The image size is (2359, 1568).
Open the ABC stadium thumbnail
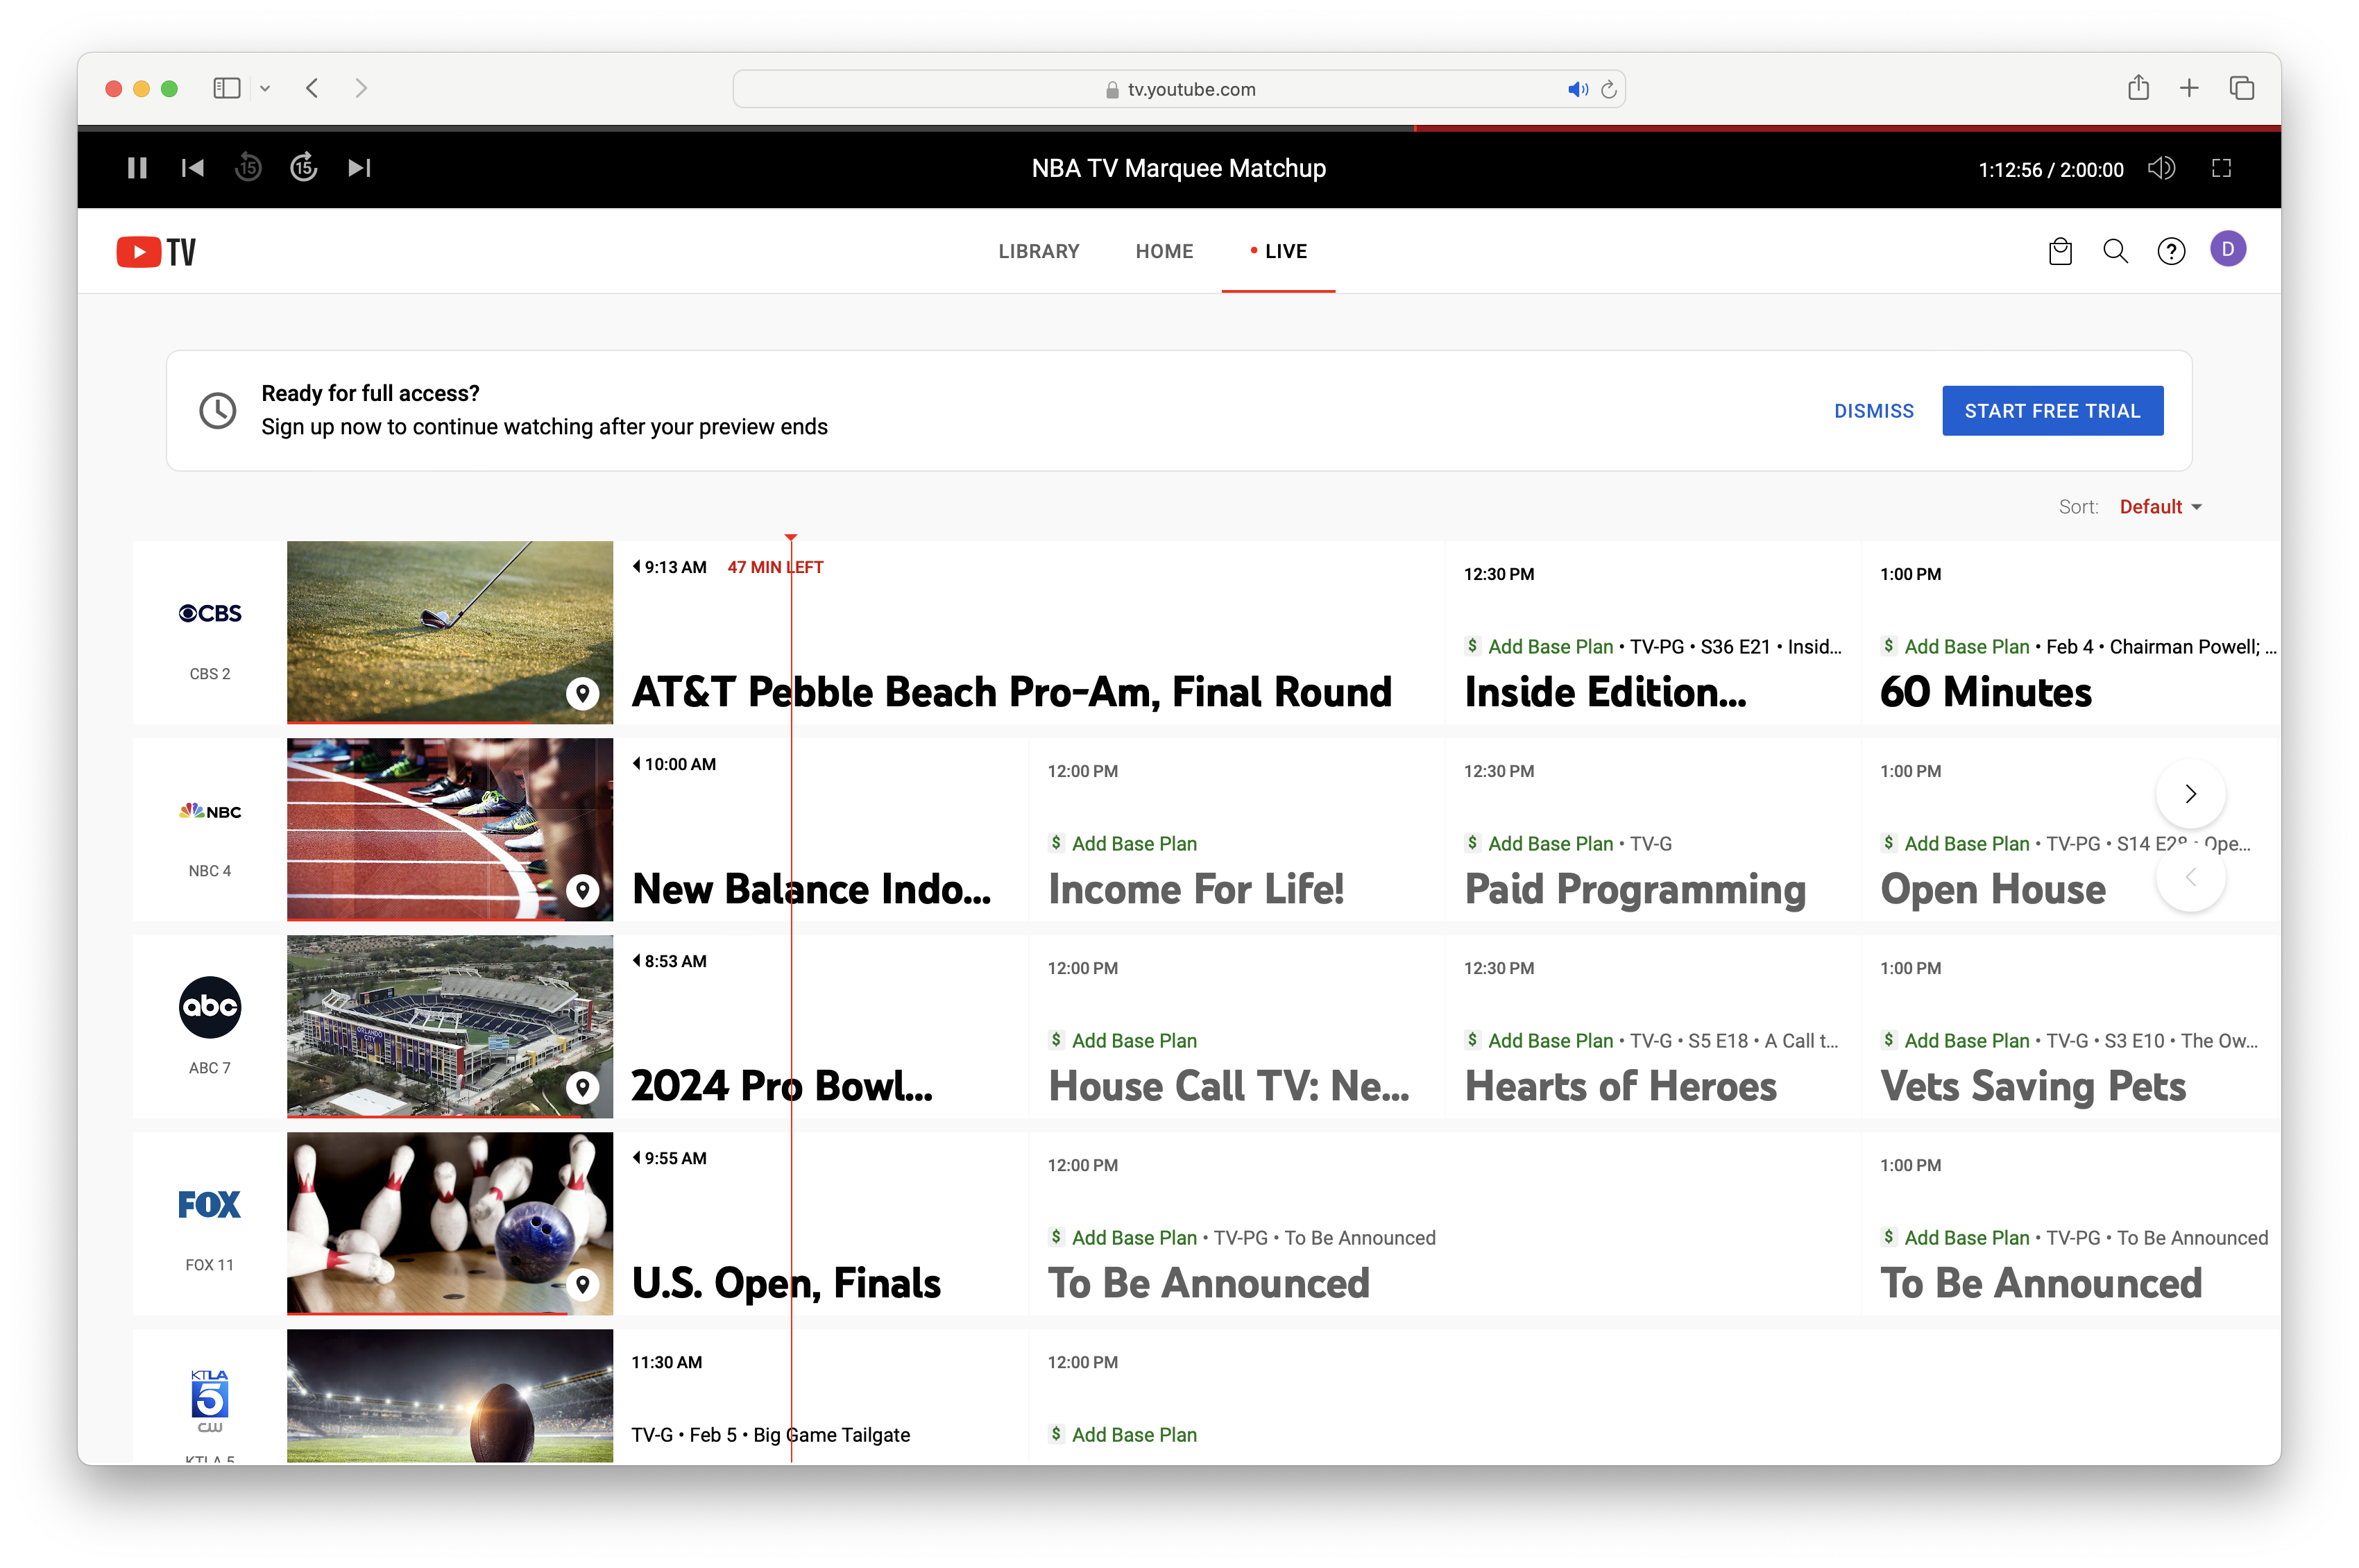coord(450,1026)
